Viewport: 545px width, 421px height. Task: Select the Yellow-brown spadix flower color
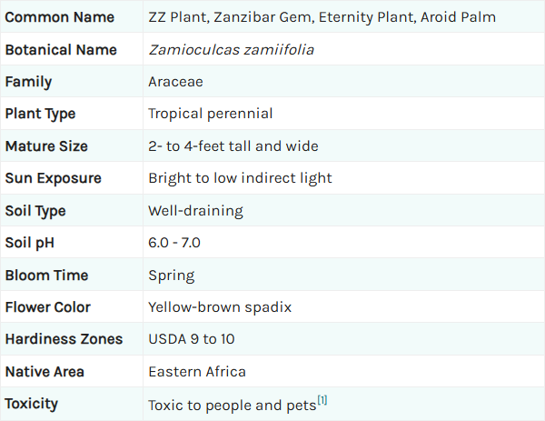point(220,307)
